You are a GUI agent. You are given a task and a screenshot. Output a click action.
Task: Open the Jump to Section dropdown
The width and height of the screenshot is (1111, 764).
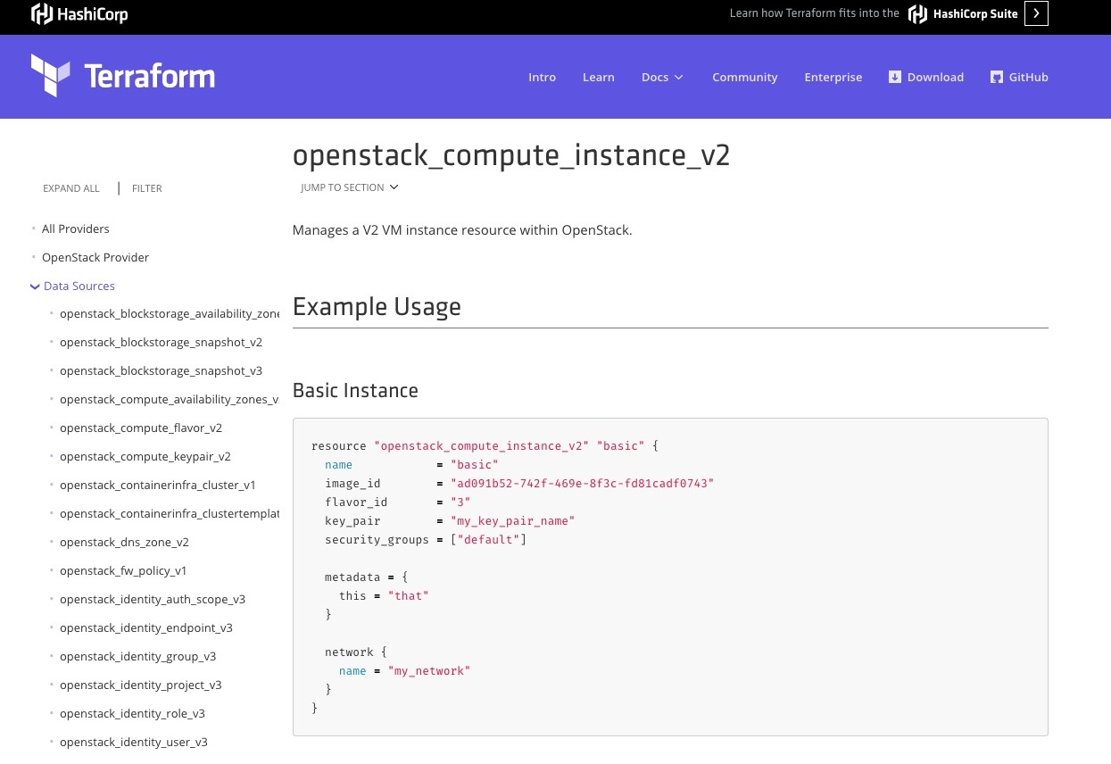[x=349, y=187]
